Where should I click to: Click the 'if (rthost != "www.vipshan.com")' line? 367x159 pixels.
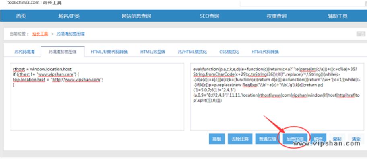[x=46, y=74]
